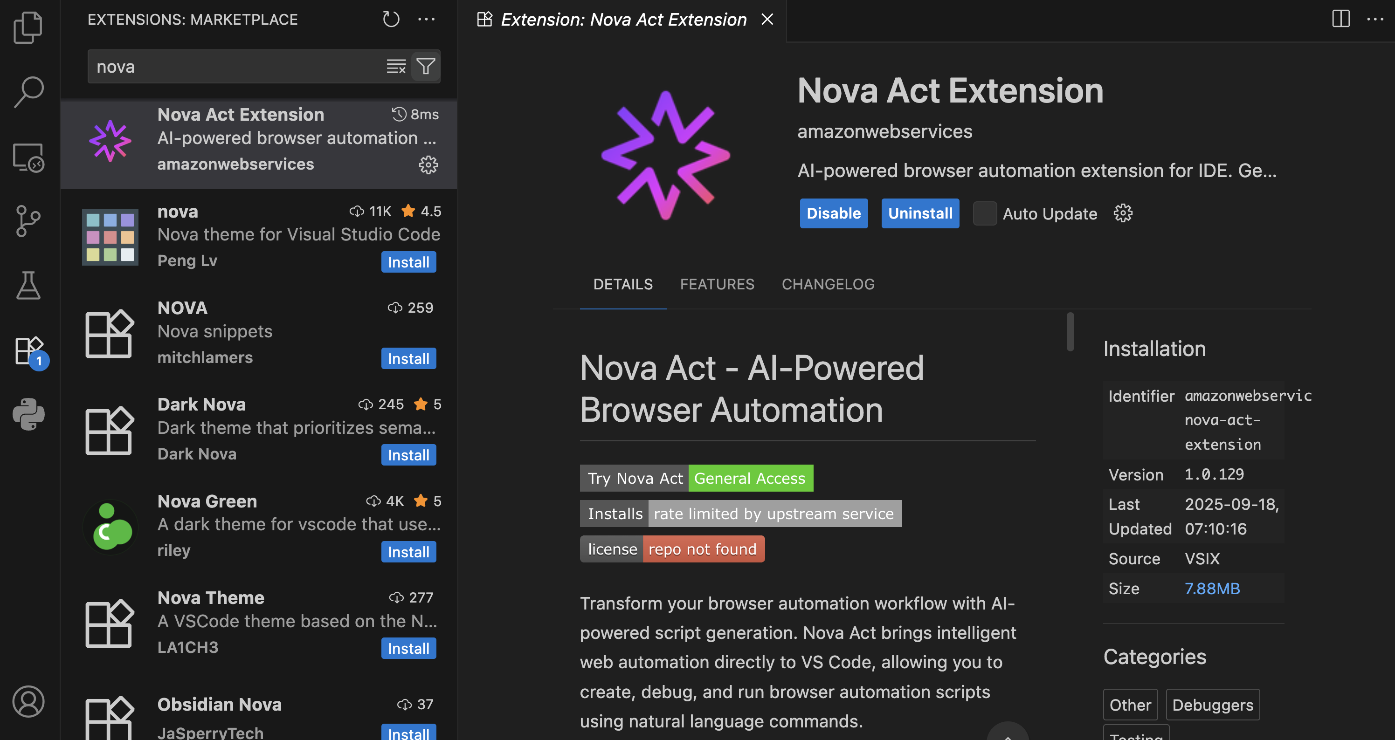Screen dimensions: 1395x740
Task: Install the Nova Green theme
Action: click(408, 552)
